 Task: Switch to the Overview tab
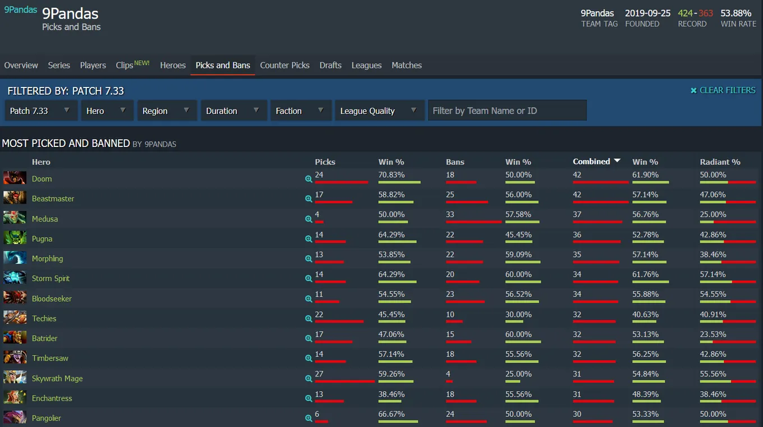point(21,65)
